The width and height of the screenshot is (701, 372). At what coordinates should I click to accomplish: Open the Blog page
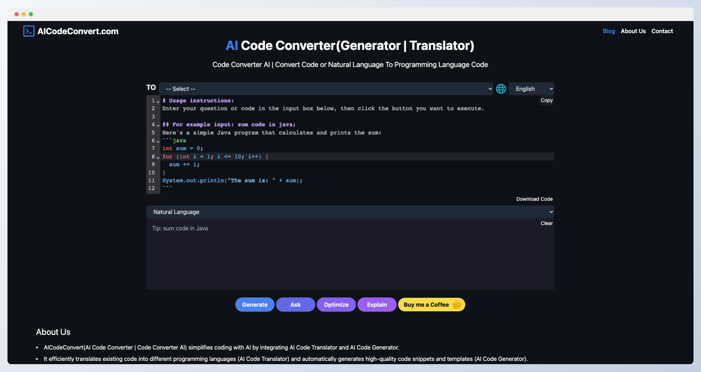click(x=608, y=31)
